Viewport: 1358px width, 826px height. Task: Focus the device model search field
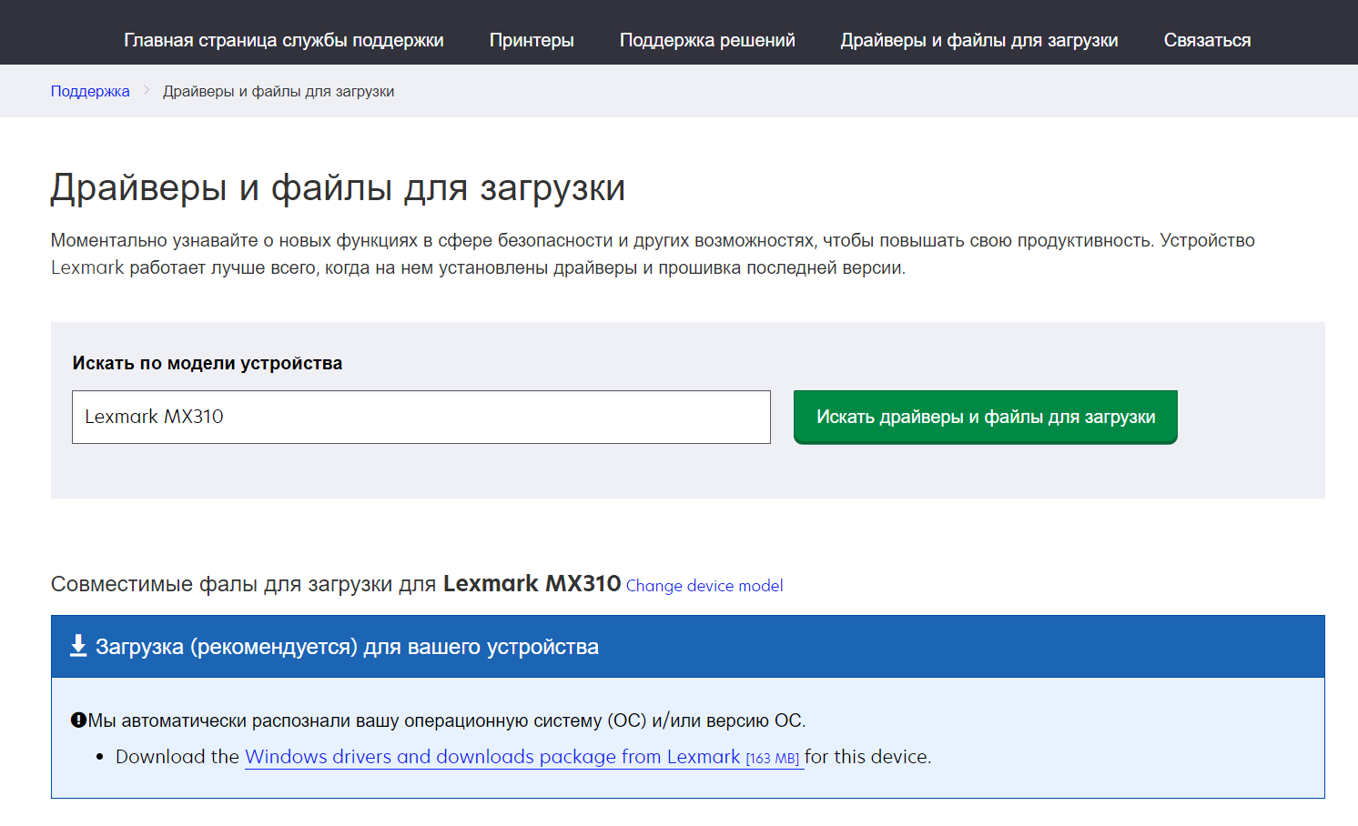point(421,418)
